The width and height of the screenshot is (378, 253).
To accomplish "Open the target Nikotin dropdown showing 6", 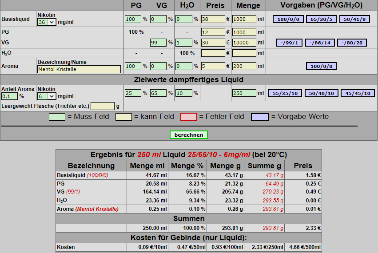I will tap(47, 96).
